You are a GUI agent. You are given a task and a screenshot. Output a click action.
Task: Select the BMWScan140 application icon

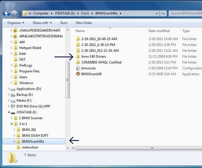(x=78, y=74)
